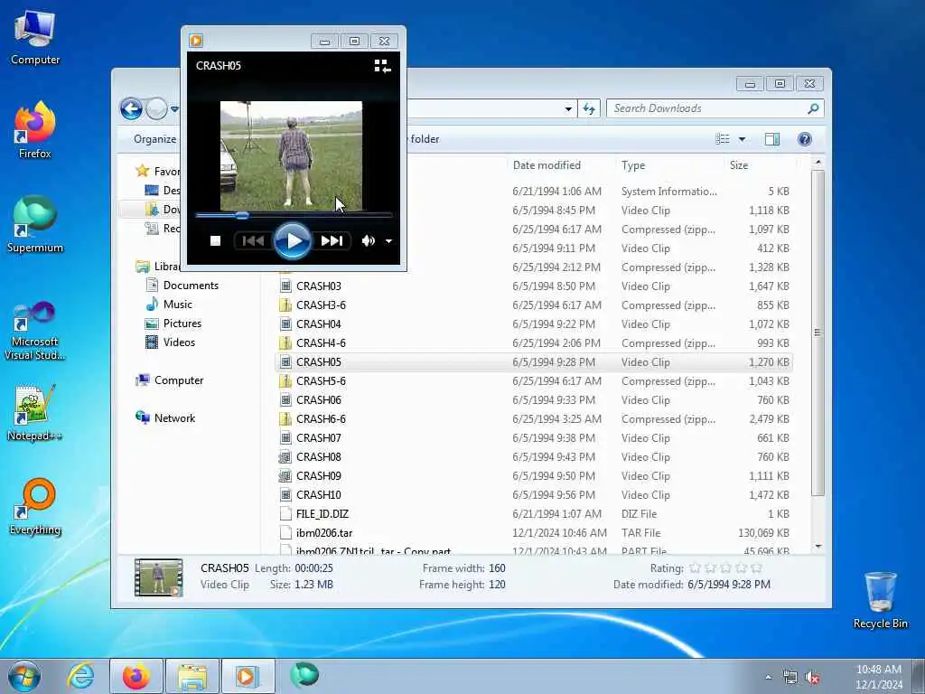The width and height of the screenshot is (925, 694).
Task: Open view options dropdown arrow
Action: (x=743, y=139)
